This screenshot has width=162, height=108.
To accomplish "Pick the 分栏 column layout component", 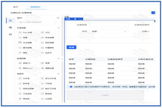I will (x=49, y=32).
